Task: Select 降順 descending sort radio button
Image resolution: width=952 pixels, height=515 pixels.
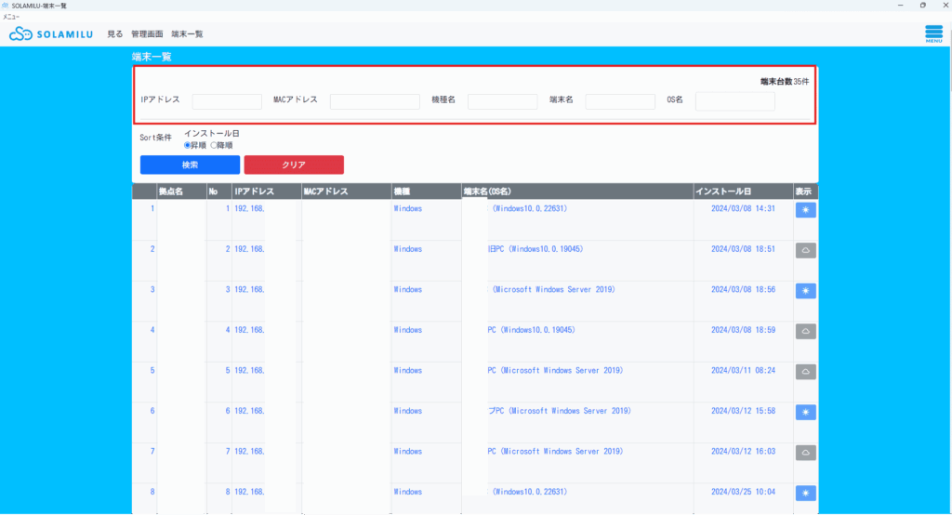Action: pos(214,145)
